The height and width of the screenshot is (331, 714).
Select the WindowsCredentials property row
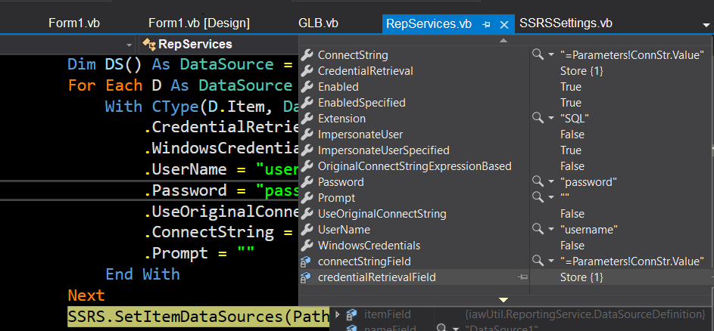pos(369,246)
